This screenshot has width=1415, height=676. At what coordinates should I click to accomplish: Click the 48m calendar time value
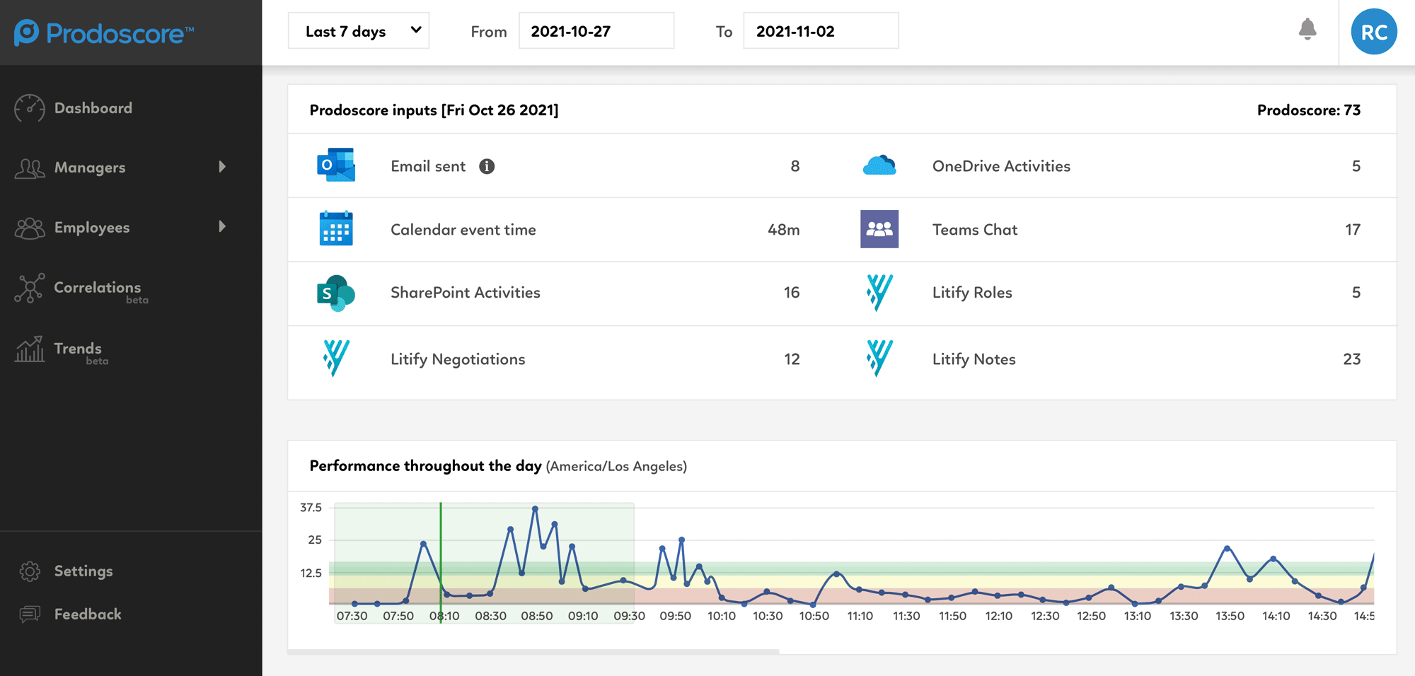(x=784, y=230)
